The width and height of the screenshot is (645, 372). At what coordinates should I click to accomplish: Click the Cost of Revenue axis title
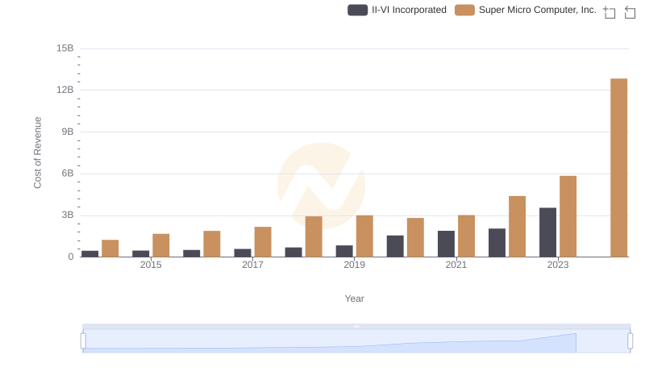(x=37, y=153)
